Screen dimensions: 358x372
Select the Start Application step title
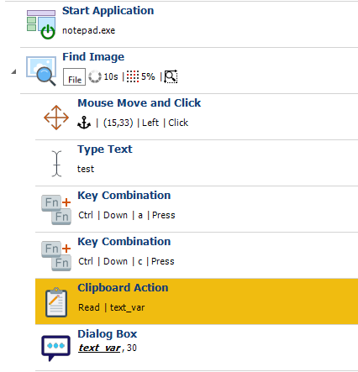click(108, 11)
